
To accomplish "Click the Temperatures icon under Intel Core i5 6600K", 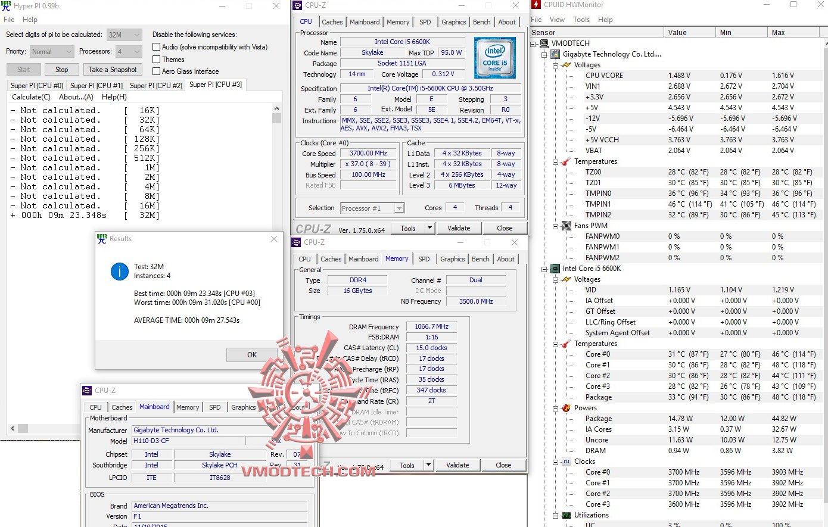I will [x=566, y=344].
